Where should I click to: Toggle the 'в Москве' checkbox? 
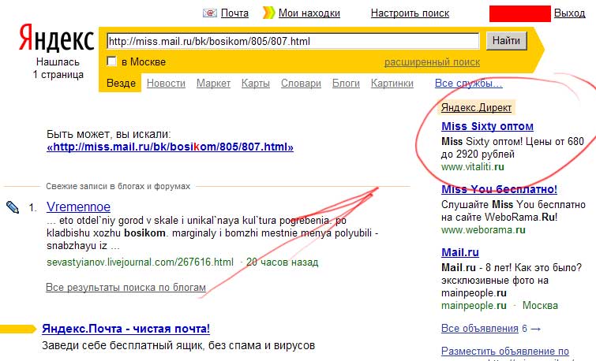(x=112, y=61)
